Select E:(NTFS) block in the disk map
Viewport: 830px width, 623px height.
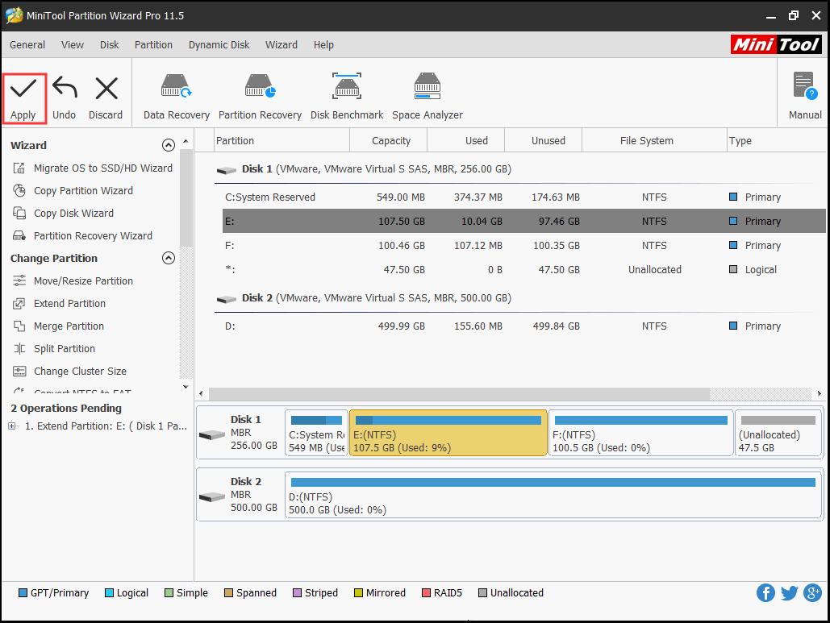point(448,433)
